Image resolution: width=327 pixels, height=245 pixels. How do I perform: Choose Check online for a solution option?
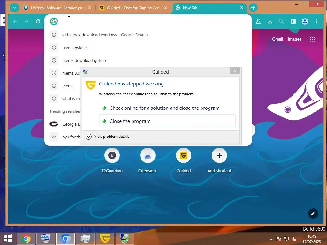[167, 108]
